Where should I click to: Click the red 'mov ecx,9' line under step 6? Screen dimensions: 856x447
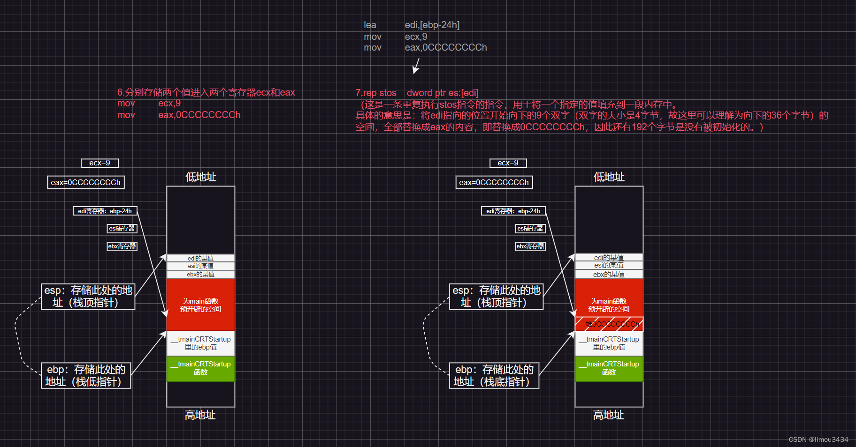point(149,103)
